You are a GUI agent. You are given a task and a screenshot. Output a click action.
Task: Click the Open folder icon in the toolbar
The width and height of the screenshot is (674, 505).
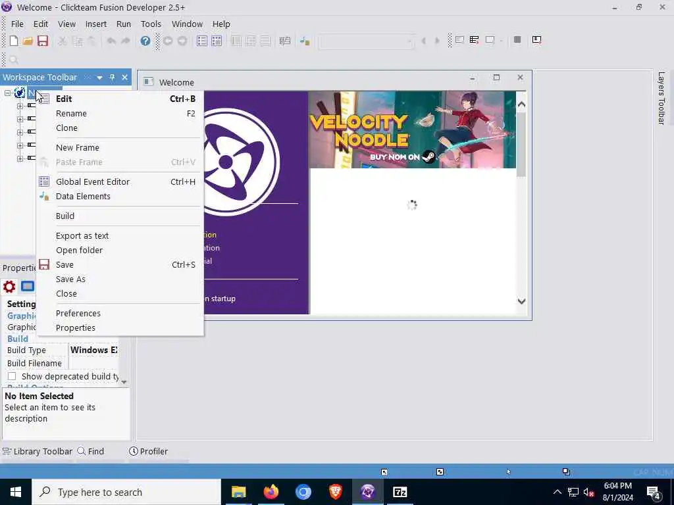[28, 41]
